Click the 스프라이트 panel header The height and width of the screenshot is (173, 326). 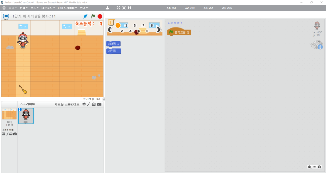pyautogui.click(x=27, y=104)
